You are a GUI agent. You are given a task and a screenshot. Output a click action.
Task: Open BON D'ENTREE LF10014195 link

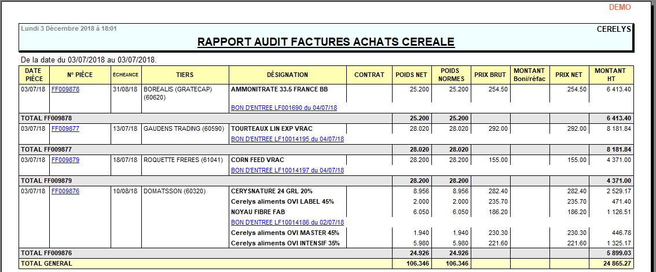tap(287, 139)
